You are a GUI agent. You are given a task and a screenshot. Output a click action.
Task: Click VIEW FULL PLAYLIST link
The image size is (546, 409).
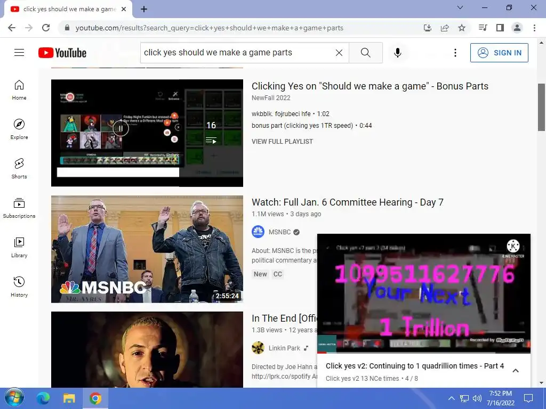coord(283,142)
